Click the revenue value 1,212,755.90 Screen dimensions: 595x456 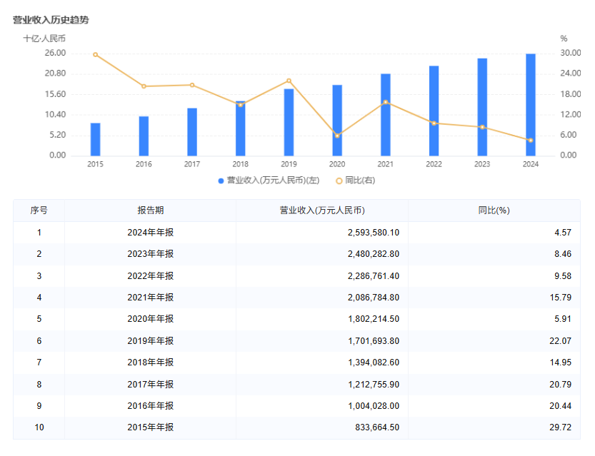pos(374,385)
